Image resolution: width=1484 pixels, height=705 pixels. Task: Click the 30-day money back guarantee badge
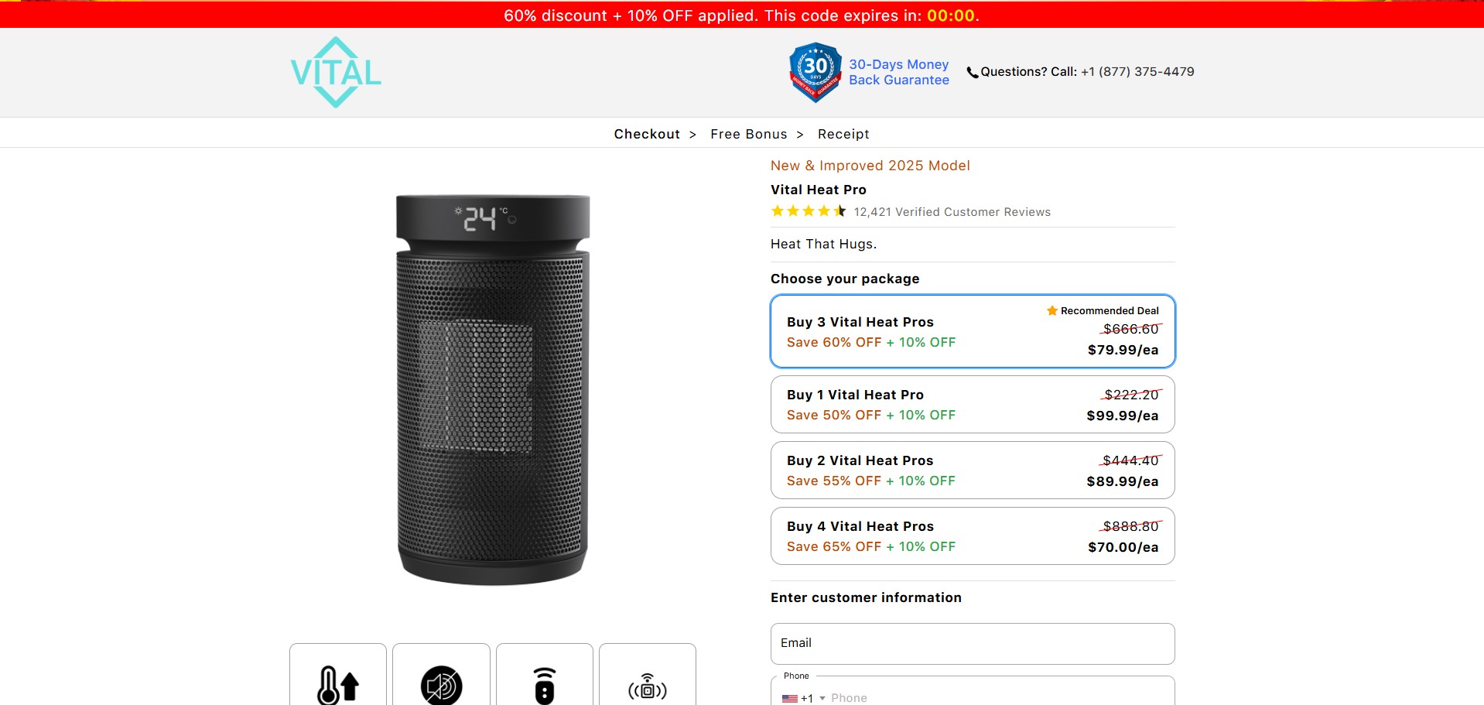tap(815, 72)
